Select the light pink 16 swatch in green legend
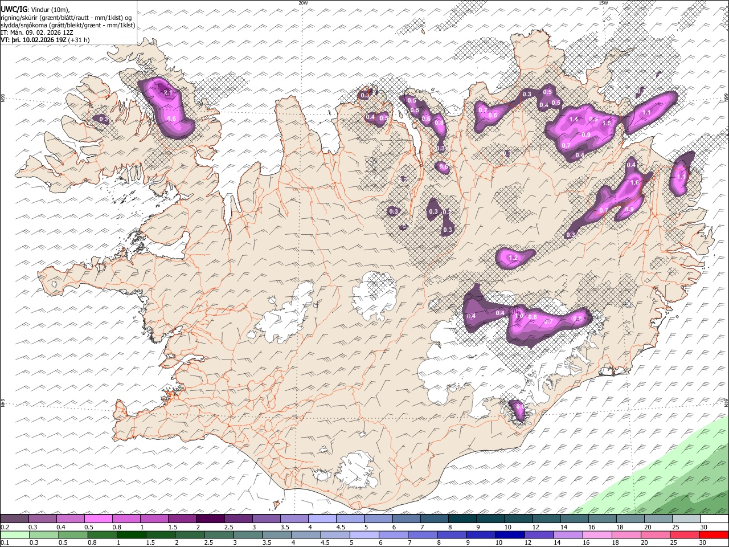The width and height of the screenshot is (729, 547). point(596,534)
